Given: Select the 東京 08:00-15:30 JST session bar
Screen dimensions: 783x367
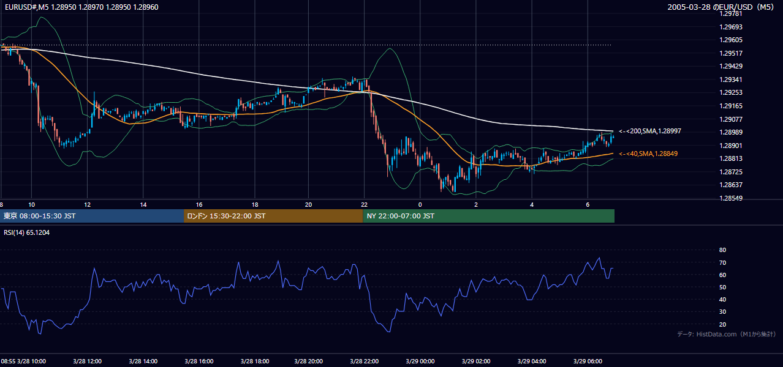Looking at the screenshot, I should pos(92,216).
